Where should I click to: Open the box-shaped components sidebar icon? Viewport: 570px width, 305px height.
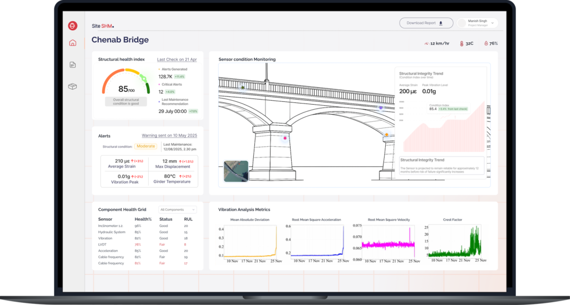point(72,87)
